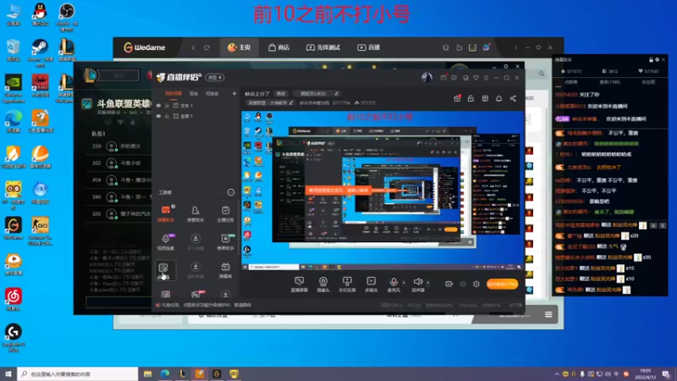Open WeGame 主页 home tab
The height and width of the screenshot is (381, 677).
coord(239,47)
